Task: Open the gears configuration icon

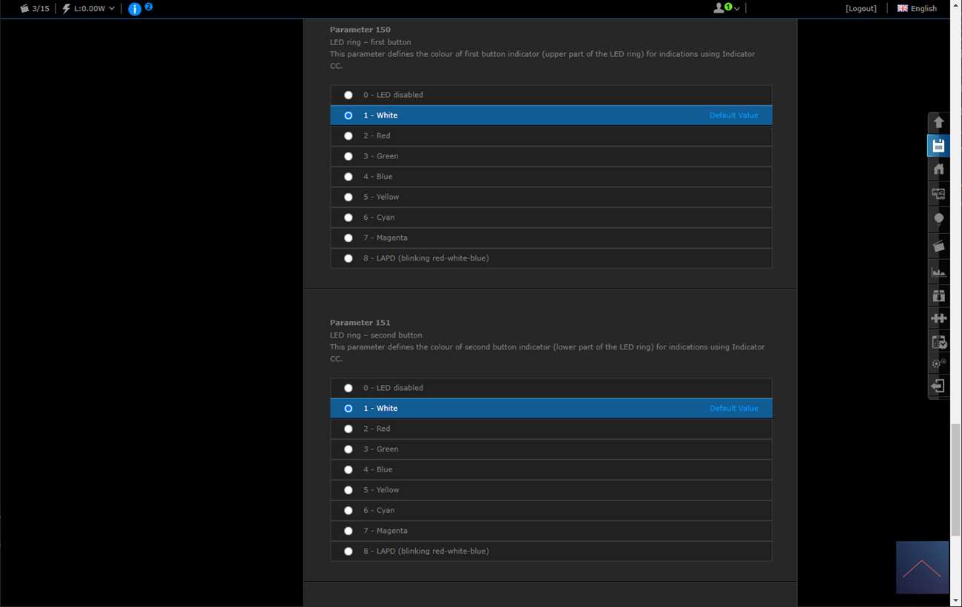Action: point(938,363)
